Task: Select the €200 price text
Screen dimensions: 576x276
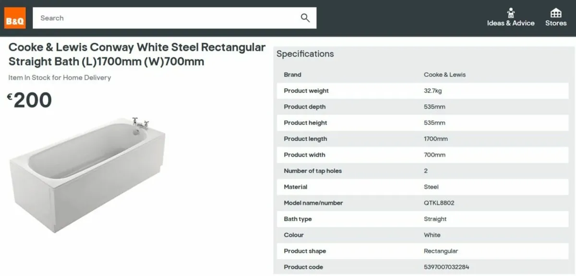Action: click(29, 100)
